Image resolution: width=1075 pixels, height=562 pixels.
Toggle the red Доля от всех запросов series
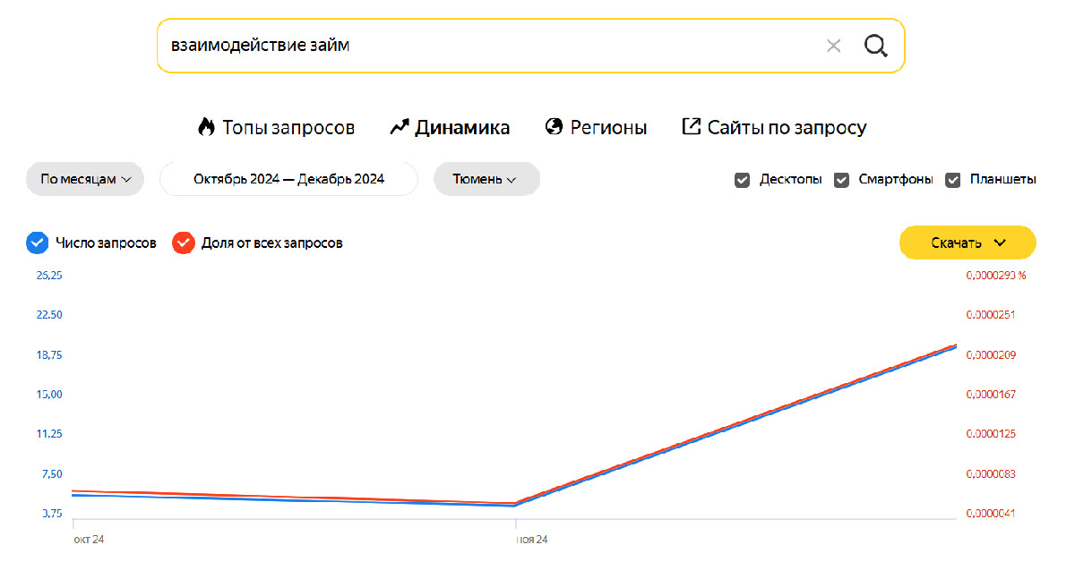coord(184,243)
